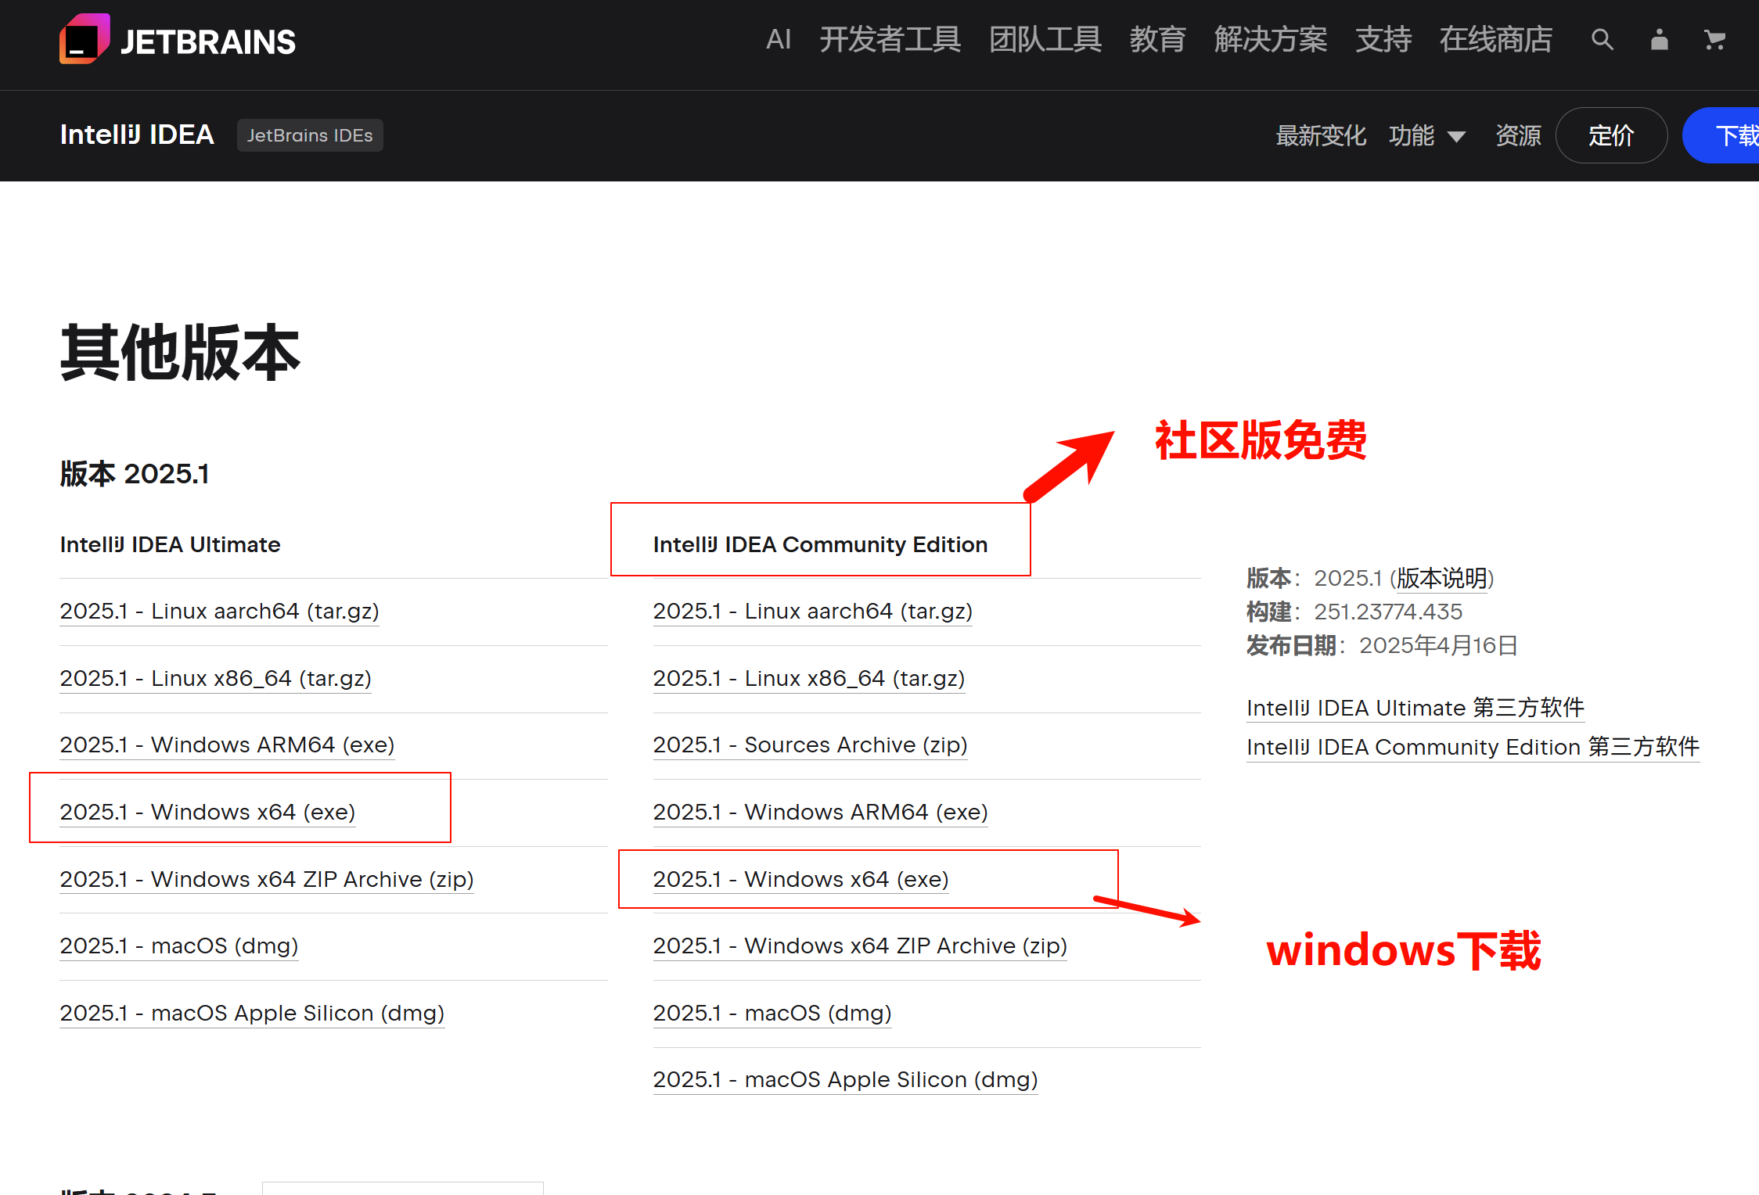This screenshot has height=1195, width=1759.
Task: Open the 团队工具 menu
Action: tap(1045, 39)
